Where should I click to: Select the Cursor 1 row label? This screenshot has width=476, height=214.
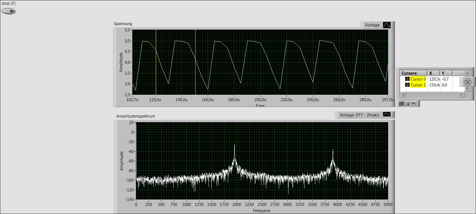pyautogui.click(x=418, y=85)
